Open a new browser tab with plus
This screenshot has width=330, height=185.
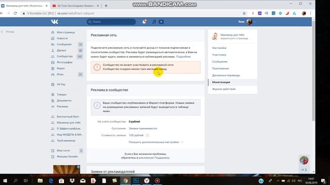pos(106,6)
